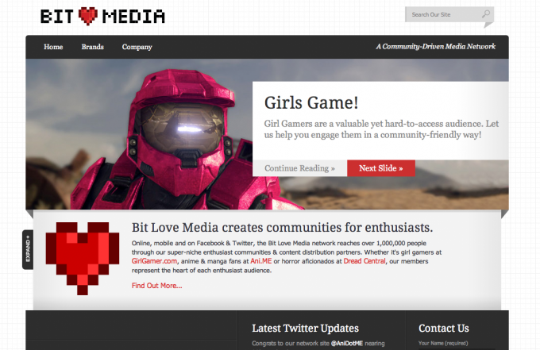Click the Girls Game! slide heading
Image resolution: width=540 pixels, height=350 pixels.
coord(311,102)
